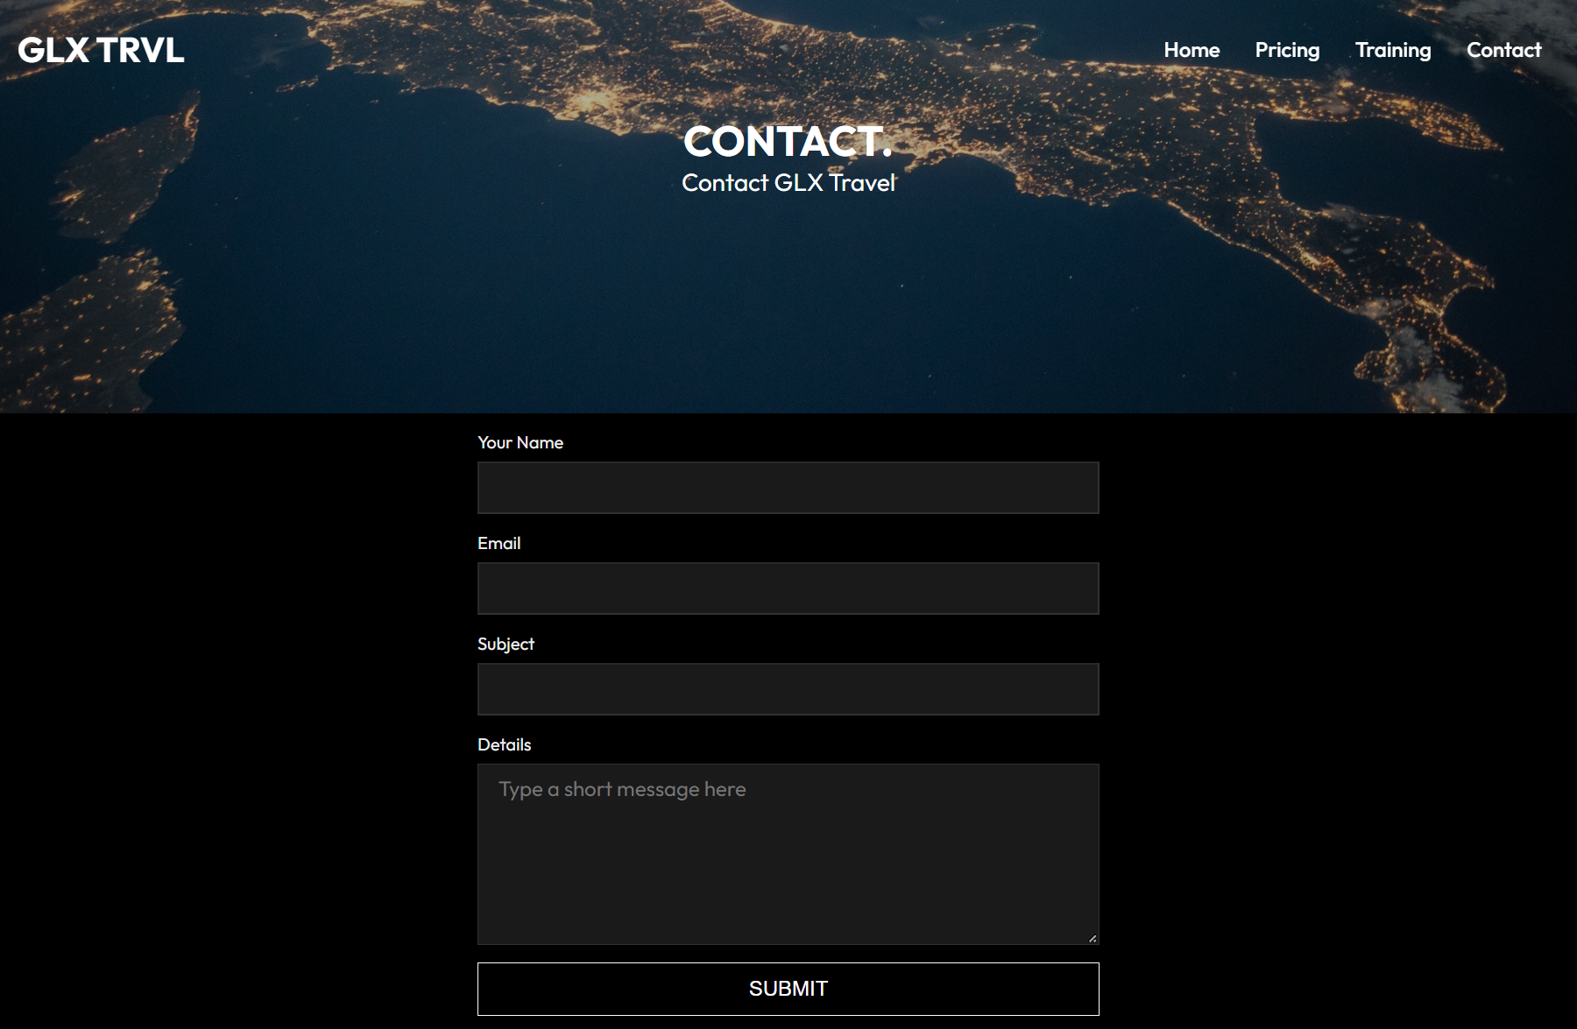Select the Subject text field
1577x1029 pixels.
[788, 689]
